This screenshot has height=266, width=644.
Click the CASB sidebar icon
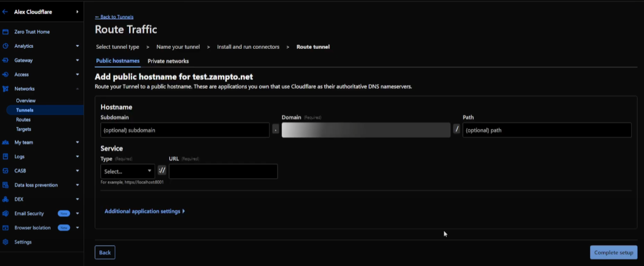pos(5,171)
